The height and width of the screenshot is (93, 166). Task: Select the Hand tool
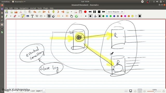72,16
